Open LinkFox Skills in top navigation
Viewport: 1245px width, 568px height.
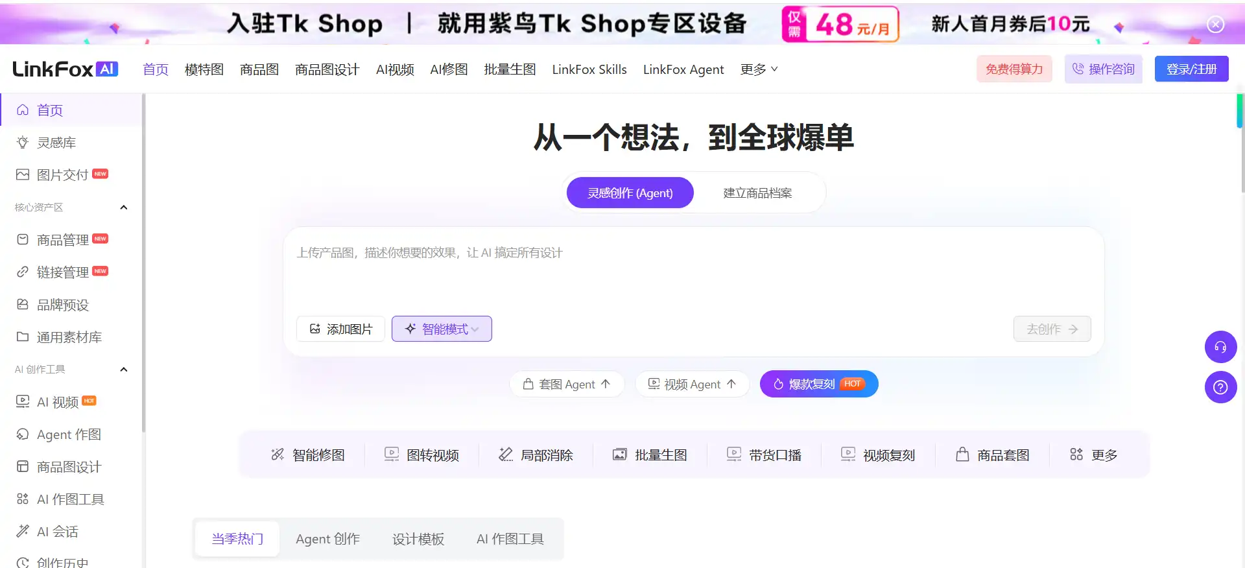click(589, 69)
